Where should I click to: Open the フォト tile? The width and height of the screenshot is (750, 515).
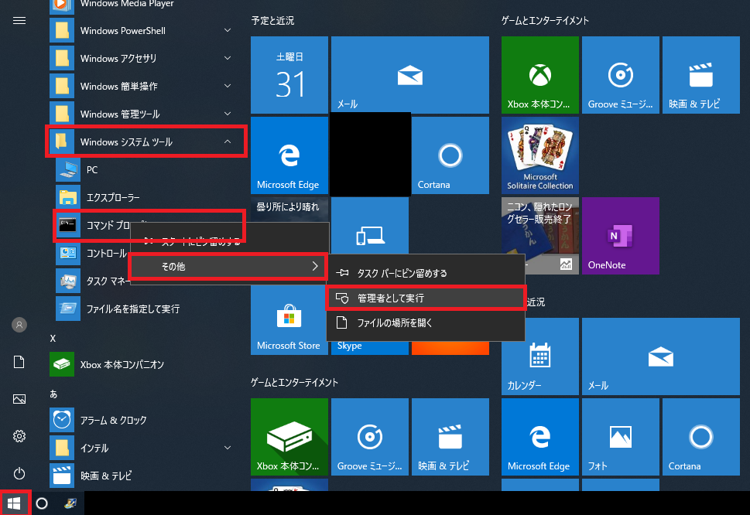pyautogui.click(x=621, y=437)
